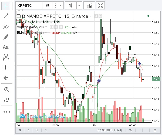Click the Volume (false, 20) legend label
162x135 pixels.
[30, 27]
